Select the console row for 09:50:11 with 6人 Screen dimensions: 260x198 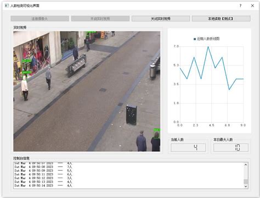coord(43,174)
